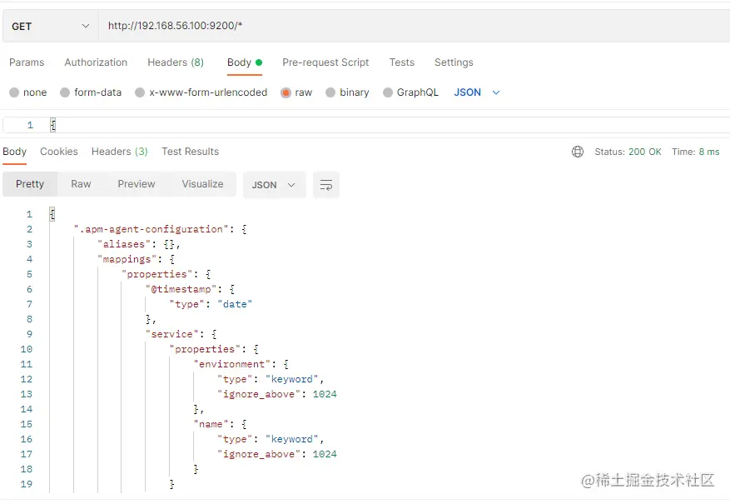Open the GET method dropdown
This screenshot has width=730, height=504.
coord(50,26)
